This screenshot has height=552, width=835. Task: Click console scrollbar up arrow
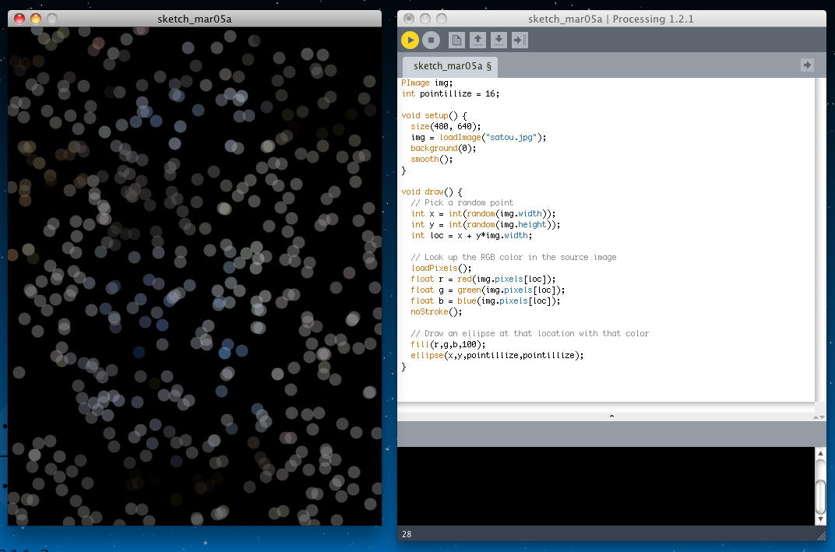[x=821, y=454]
